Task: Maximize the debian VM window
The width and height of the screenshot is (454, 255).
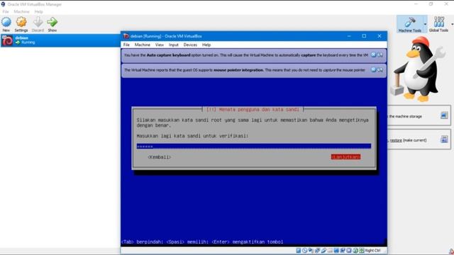Action: point(364,36)
